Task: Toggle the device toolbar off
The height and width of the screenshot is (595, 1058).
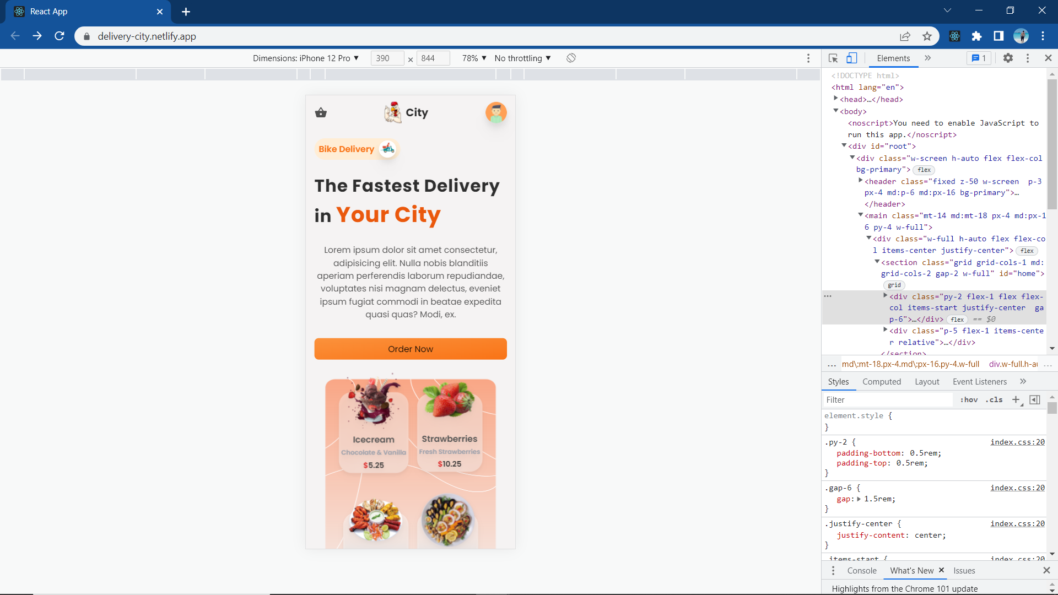Action: (x=851, y=58)
